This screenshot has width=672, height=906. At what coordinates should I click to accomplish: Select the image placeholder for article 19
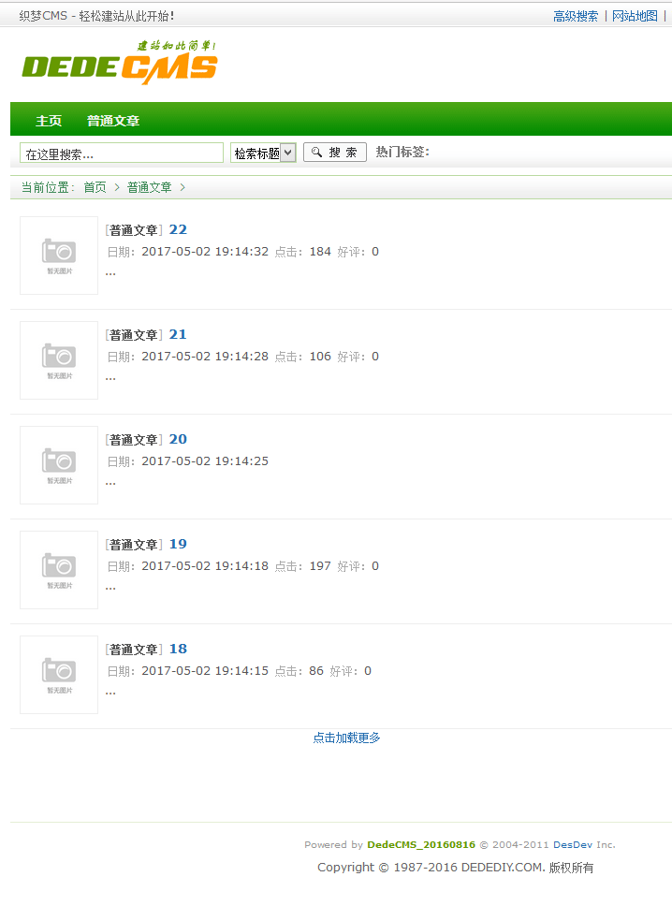click(x=59, y=570)
